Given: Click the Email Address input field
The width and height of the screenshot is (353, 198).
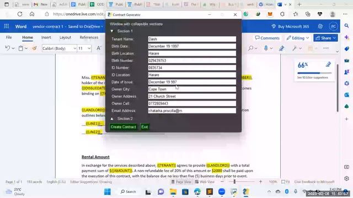Looking at the screenshot, I should pyautogui.click(x=192, y=111).
